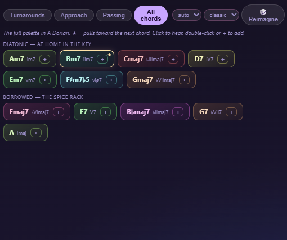The height and width of the screenshot is (240, 287).
Task: Click the star marker on Bm7
Action: point(110,55)
